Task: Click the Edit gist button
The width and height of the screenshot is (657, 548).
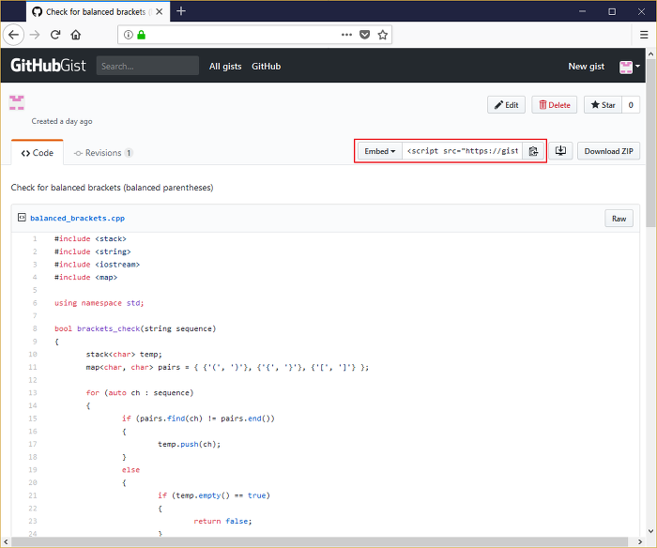Action: click(x=506, y=105)
